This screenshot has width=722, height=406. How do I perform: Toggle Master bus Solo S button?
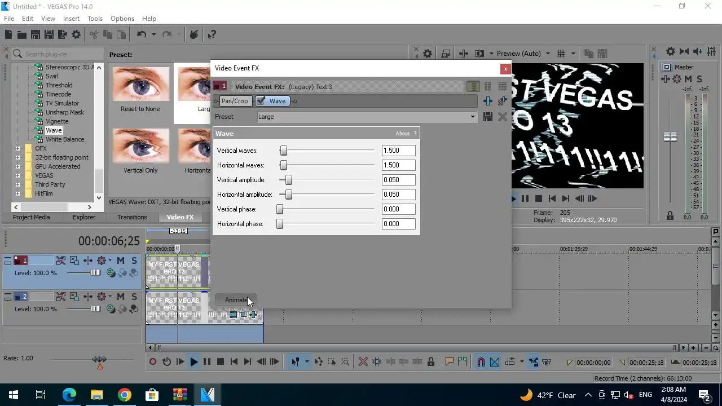click(x=699, y=79)
